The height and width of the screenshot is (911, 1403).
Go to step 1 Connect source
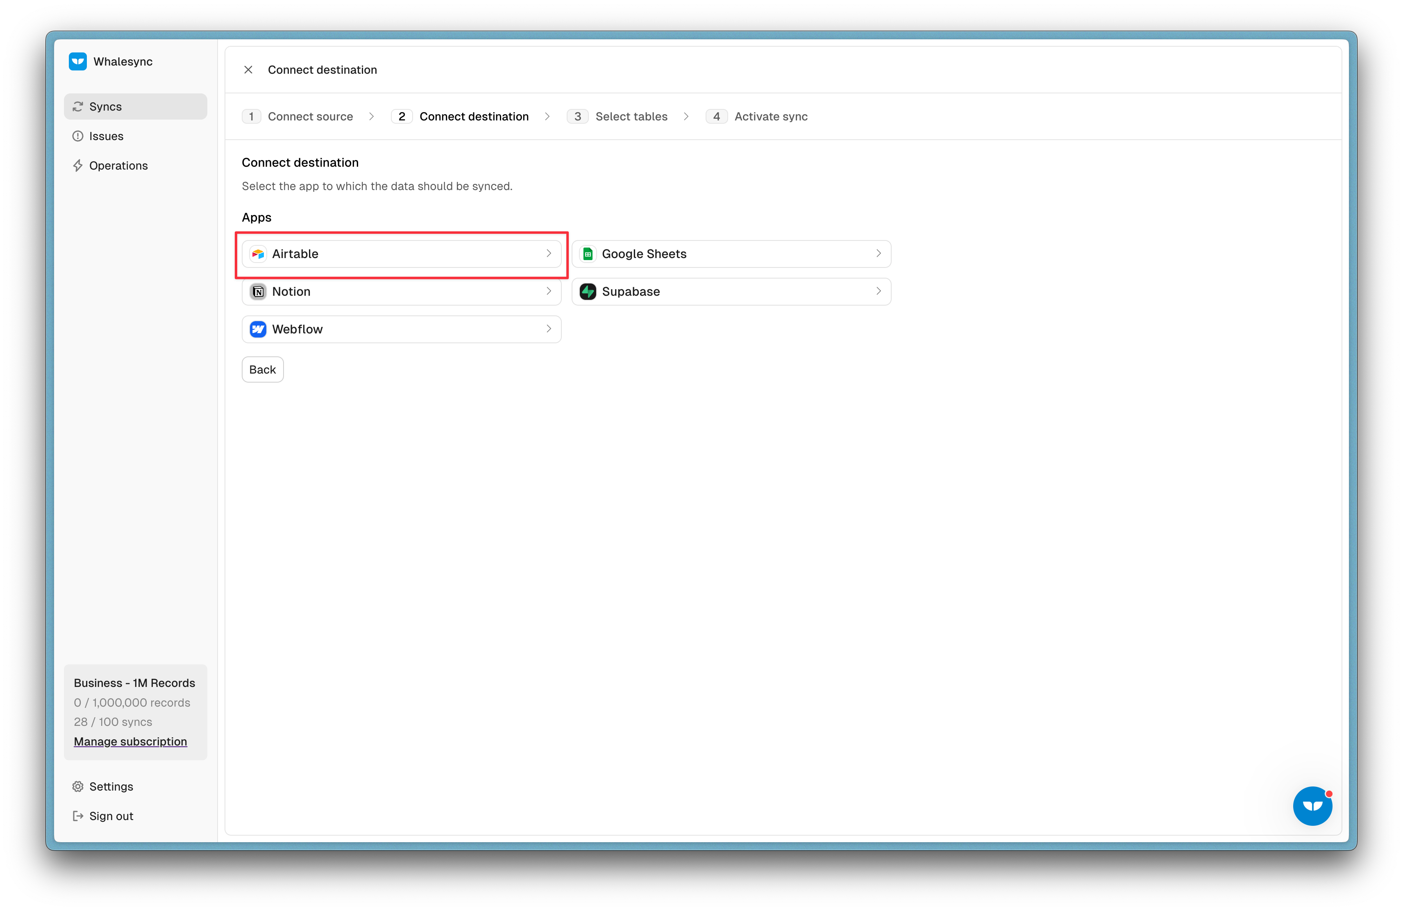click(298, 117)
